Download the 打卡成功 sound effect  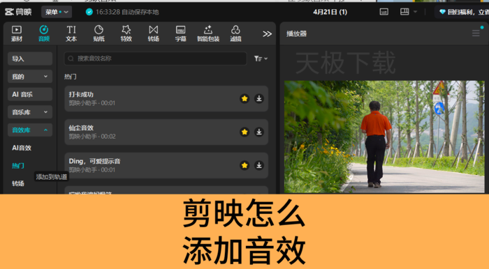click(259, 98)
